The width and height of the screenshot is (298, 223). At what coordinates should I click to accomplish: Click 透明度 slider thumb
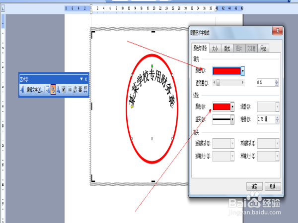click(x=218, y=82)
